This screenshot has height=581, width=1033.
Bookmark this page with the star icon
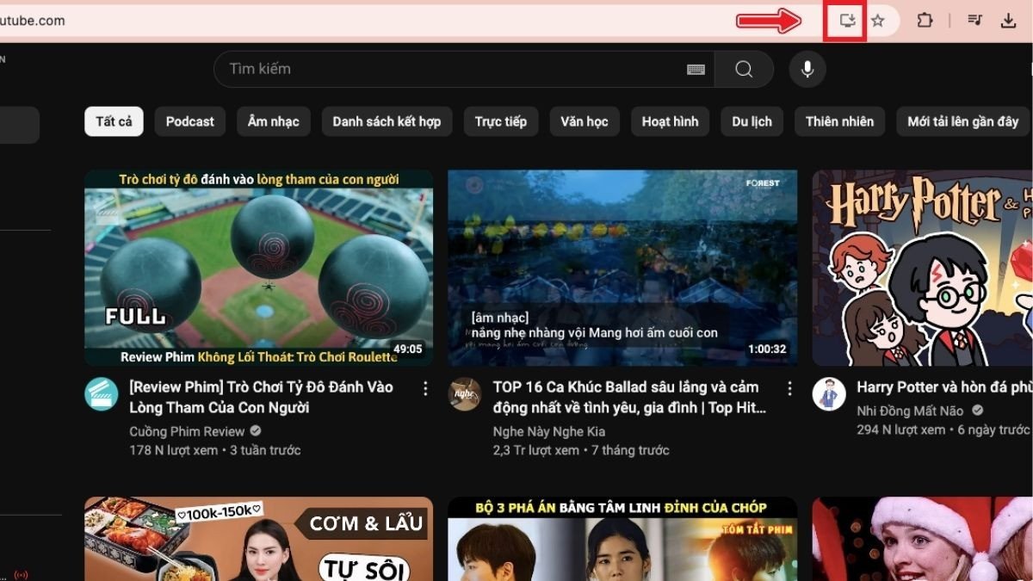point(880,20)
